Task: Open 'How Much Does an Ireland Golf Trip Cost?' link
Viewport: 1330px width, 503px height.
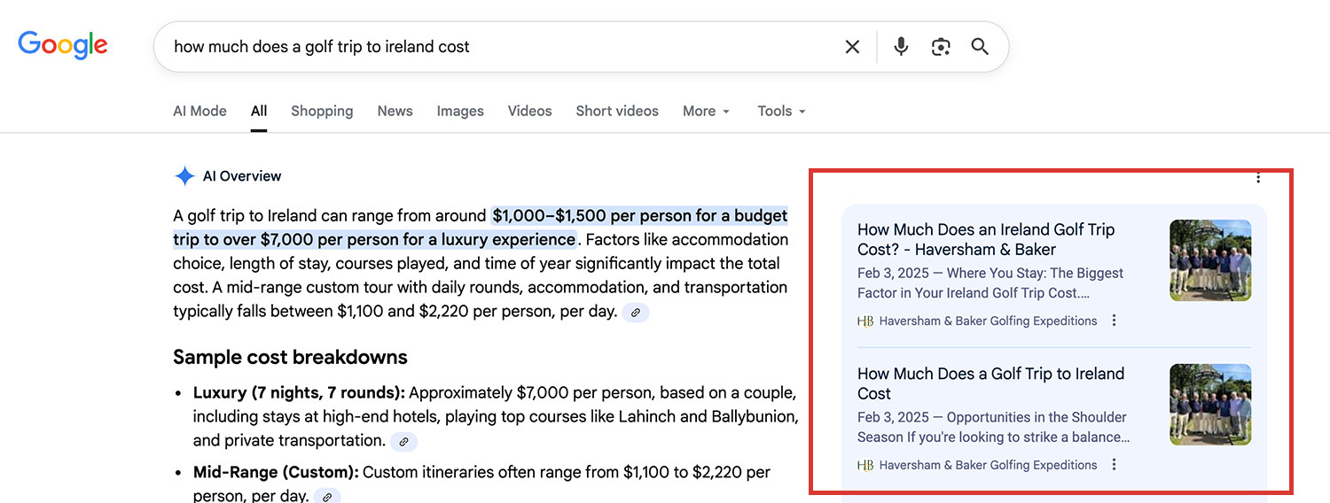Action: pos(985,239)
